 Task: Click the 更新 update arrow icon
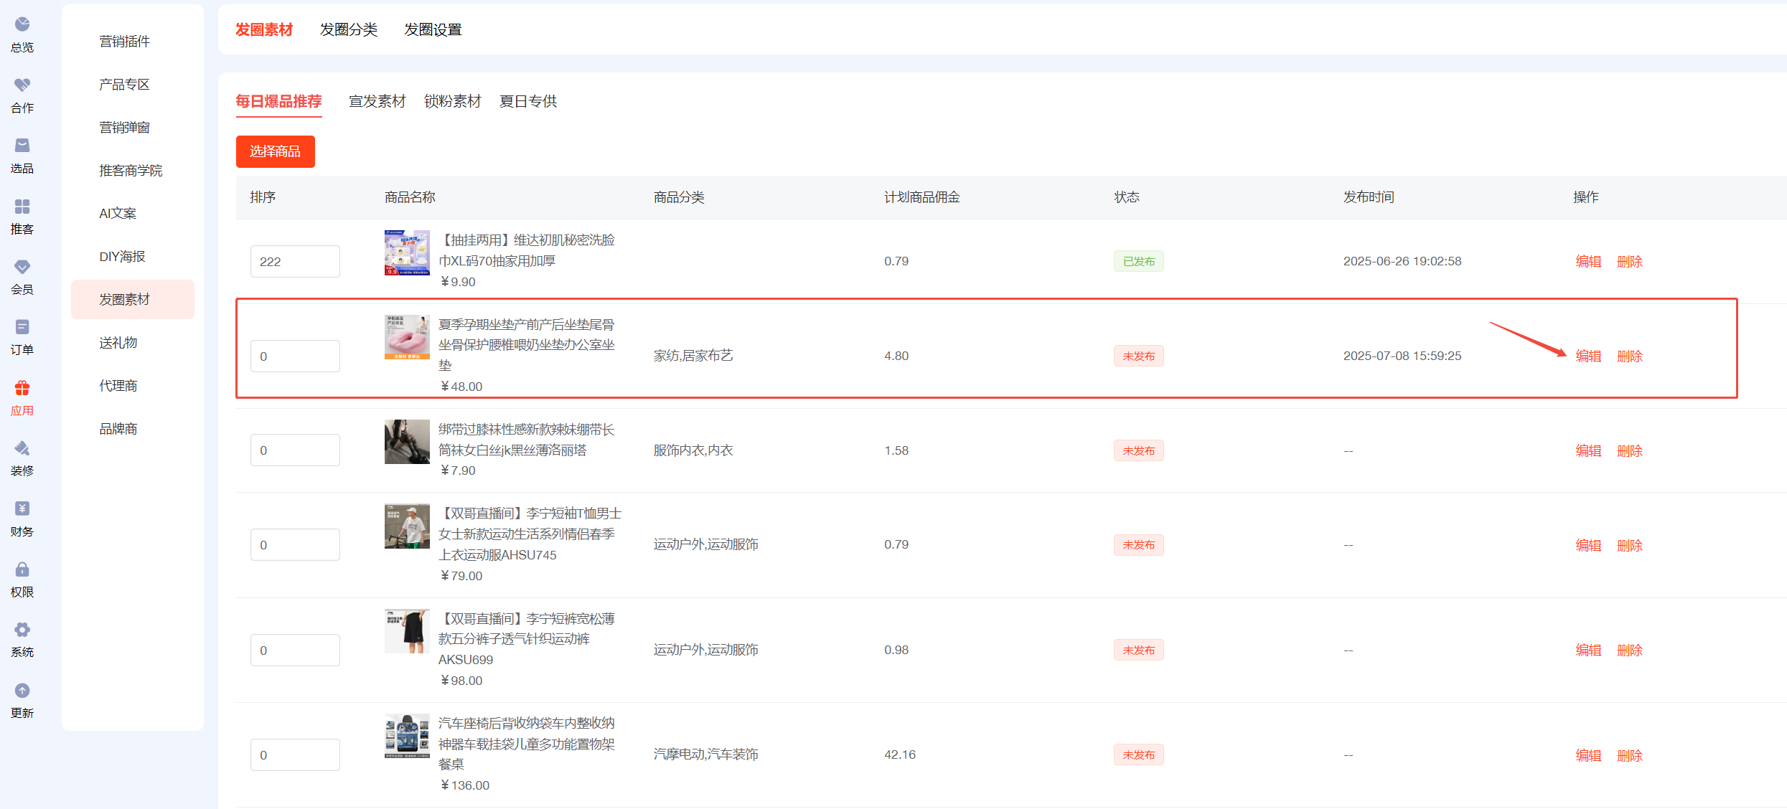(22, 691)
